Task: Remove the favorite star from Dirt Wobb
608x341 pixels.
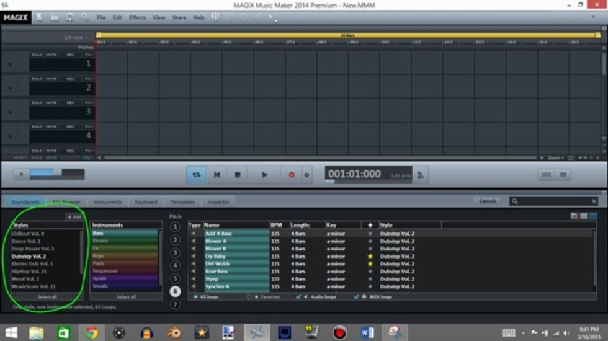Action: [x=370, y=264]
